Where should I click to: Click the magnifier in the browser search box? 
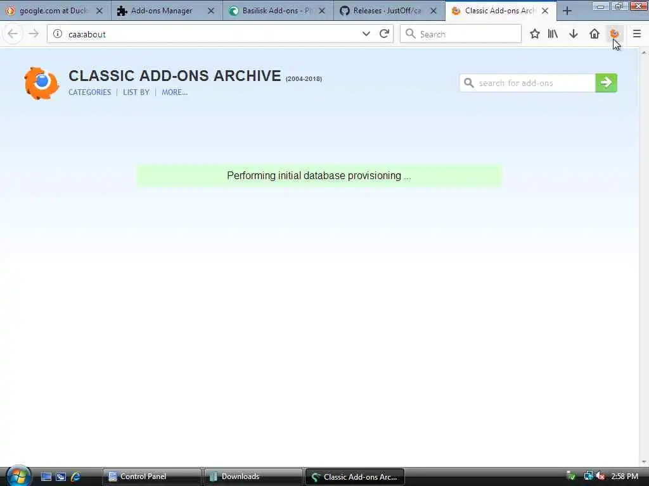pos(410,34)
